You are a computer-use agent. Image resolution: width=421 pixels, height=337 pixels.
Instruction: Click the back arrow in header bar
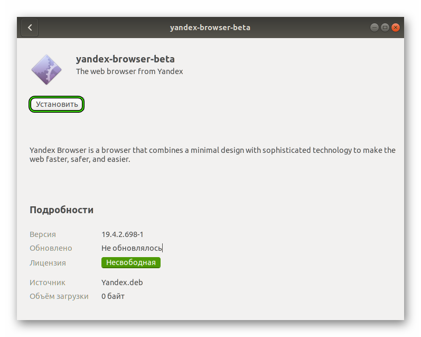point(30,28)
